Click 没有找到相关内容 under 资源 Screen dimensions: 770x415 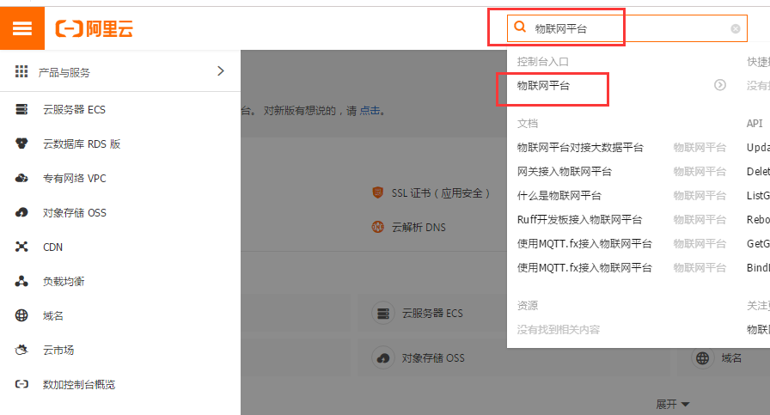559,330
